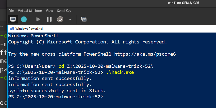Open virtual hardware details info icon

(24, 19)
